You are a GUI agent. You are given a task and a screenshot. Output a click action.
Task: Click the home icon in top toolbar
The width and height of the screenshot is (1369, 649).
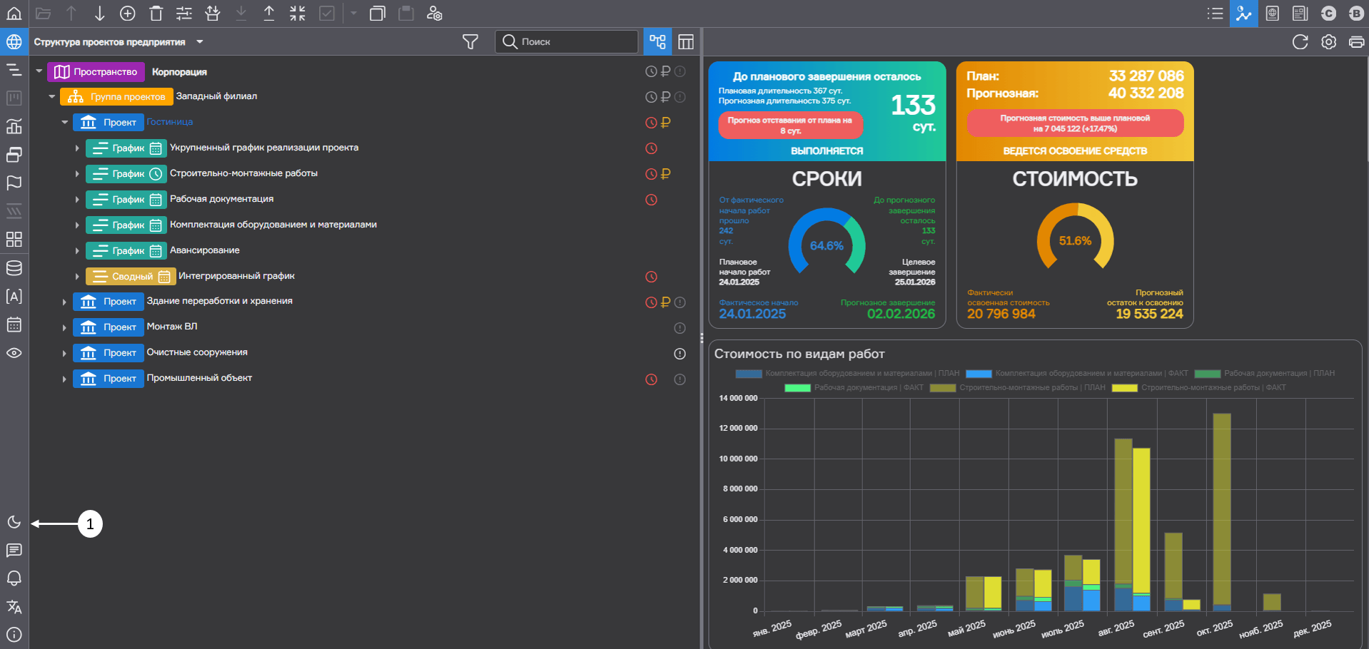(14, 14)
